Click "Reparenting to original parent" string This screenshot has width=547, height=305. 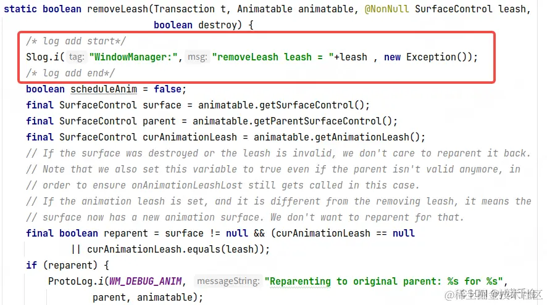tap(383, 282)
